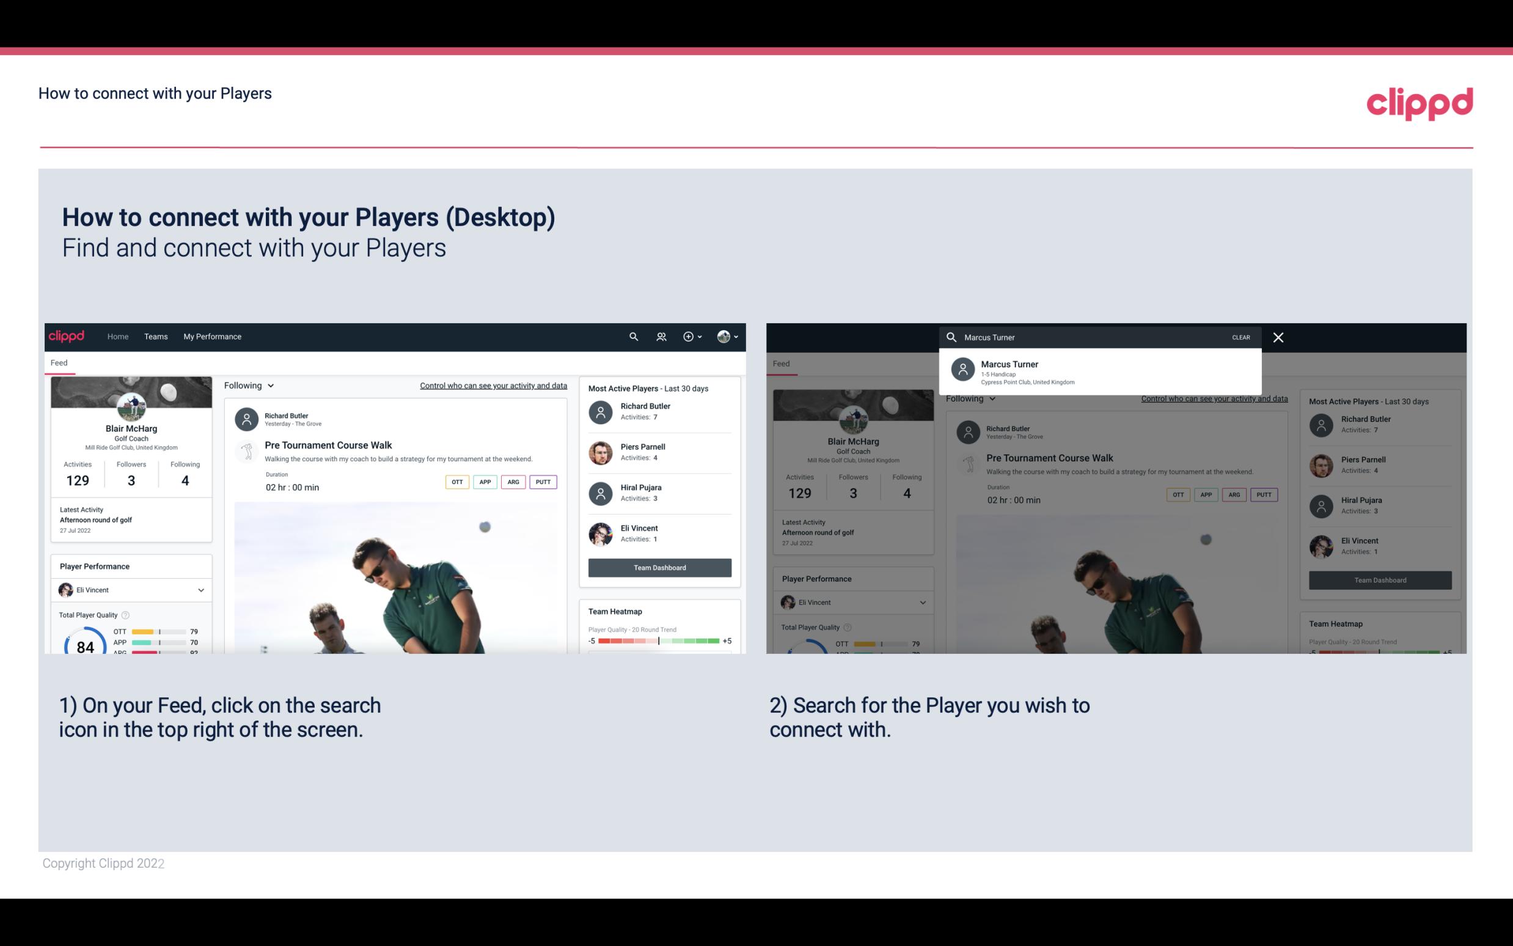Click the Clippd logo home icon
Screen dimensions: 1513x946
tap(68, 335)
